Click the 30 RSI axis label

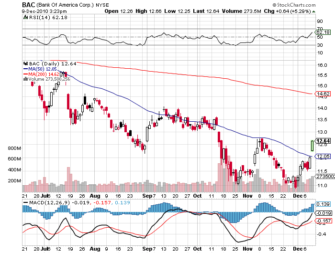320,45
